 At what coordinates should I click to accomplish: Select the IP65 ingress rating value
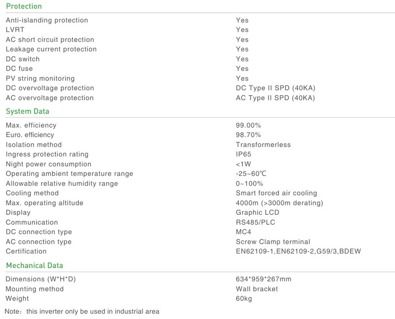[244, 155]
